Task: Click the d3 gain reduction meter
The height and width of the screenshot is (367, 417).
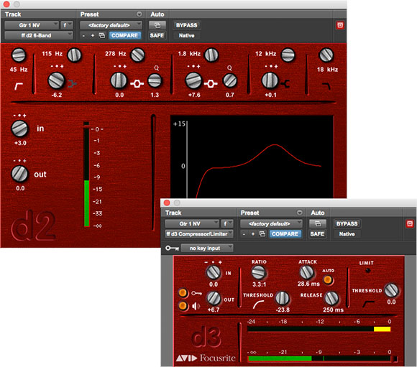Action: 319,329
